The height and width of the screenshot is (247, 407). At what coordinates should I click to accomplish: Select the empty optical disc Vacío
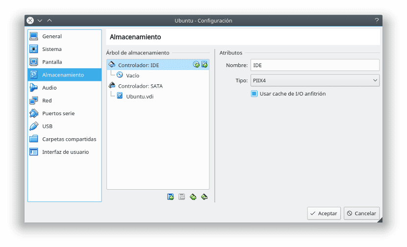(x=132, y=75)
